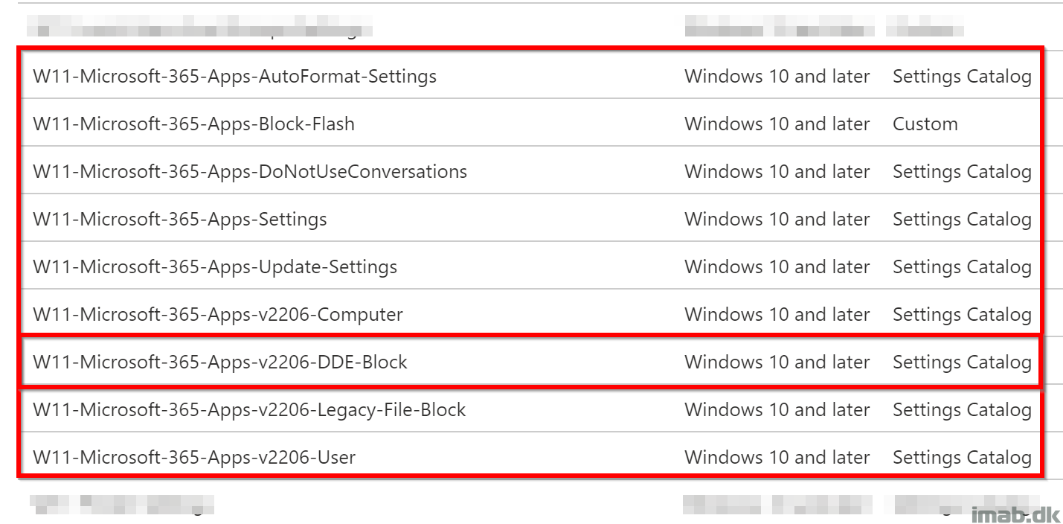Open W11-Microsoft-365-Apps-Block-Flash profile
The image size is (1063, 524).
[x=193, y=124]
